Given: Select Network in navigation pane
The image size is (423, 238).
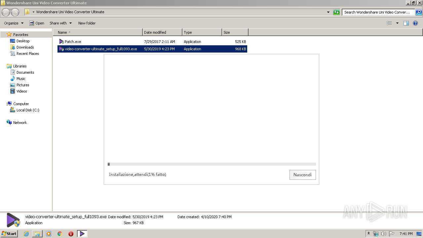Looking at the screenshot, I should [20, 123].
